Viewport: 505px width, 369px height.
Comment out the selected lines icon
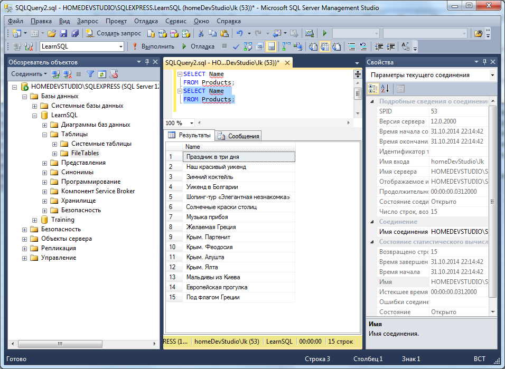352,46
